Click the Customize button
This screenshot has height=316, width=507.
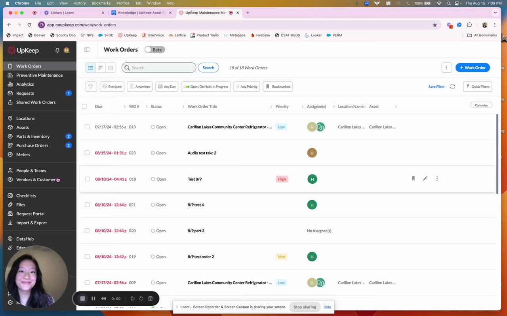point(481,105)
